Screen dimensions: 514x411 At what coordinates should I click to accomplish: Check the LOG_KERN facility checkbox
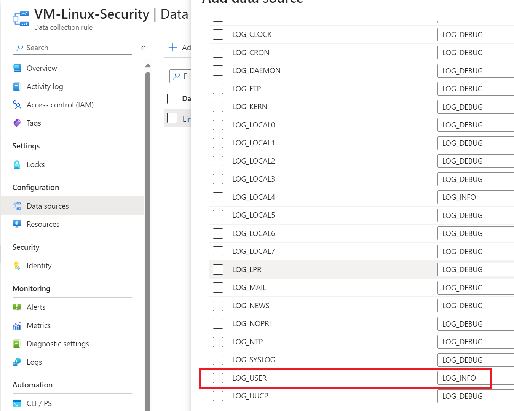pyautogui.click(x=218, y=107)
